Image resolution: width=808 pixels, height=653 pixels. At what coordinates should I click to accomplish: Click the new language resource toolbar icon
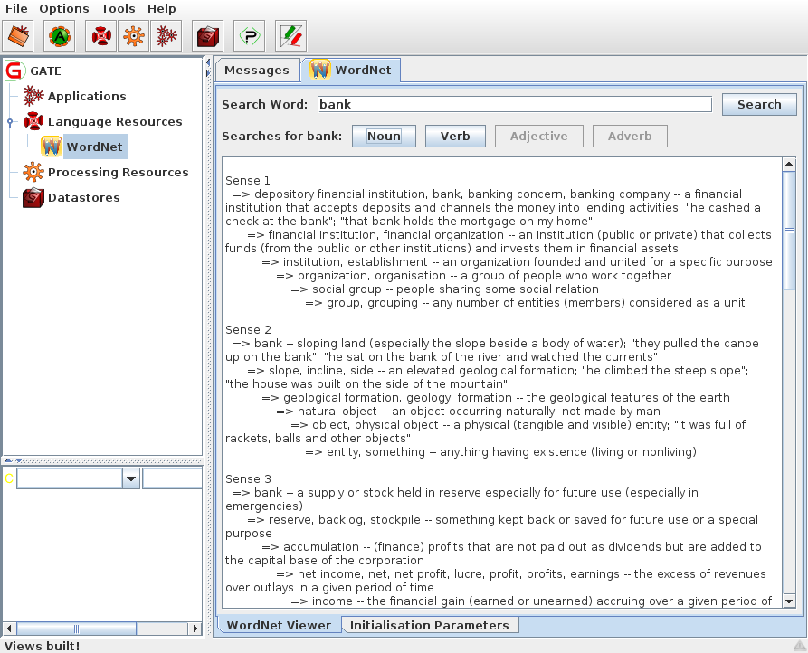click(x=101, y=36)
